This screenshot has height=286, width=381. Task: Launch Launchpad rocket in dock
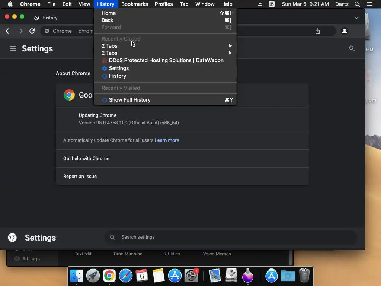(x=93, y=276)
